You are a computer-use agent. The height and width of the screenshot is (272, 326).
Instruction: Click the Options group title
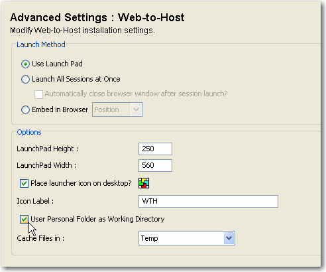tap(29, 132)
